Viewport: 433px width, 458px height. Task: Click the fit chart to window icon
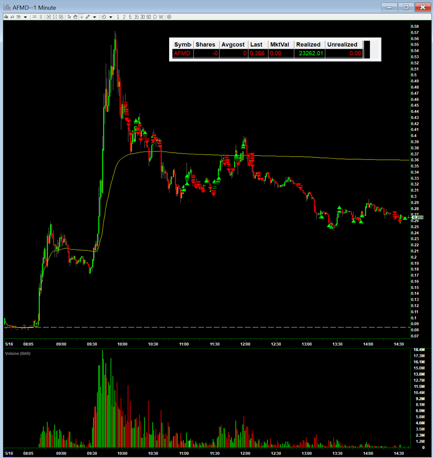click(61, 17)
